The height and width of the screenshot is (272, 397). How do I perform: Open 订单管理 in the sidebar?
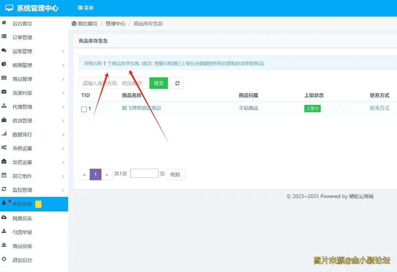(22, 37)
